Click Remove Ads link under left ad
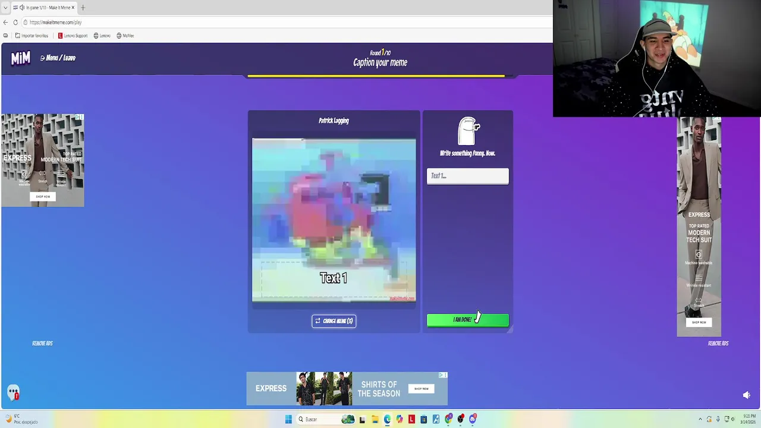The height and width of the screenshot is (428, 761). click(42, 343)
